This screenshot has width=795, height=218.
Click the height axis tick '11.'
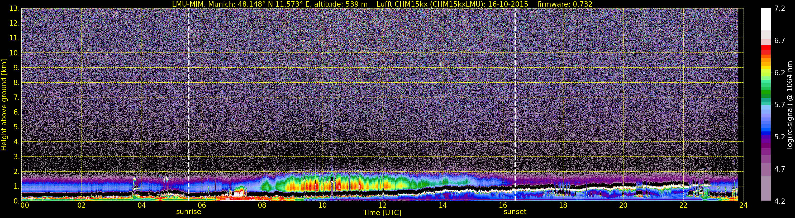15,38
